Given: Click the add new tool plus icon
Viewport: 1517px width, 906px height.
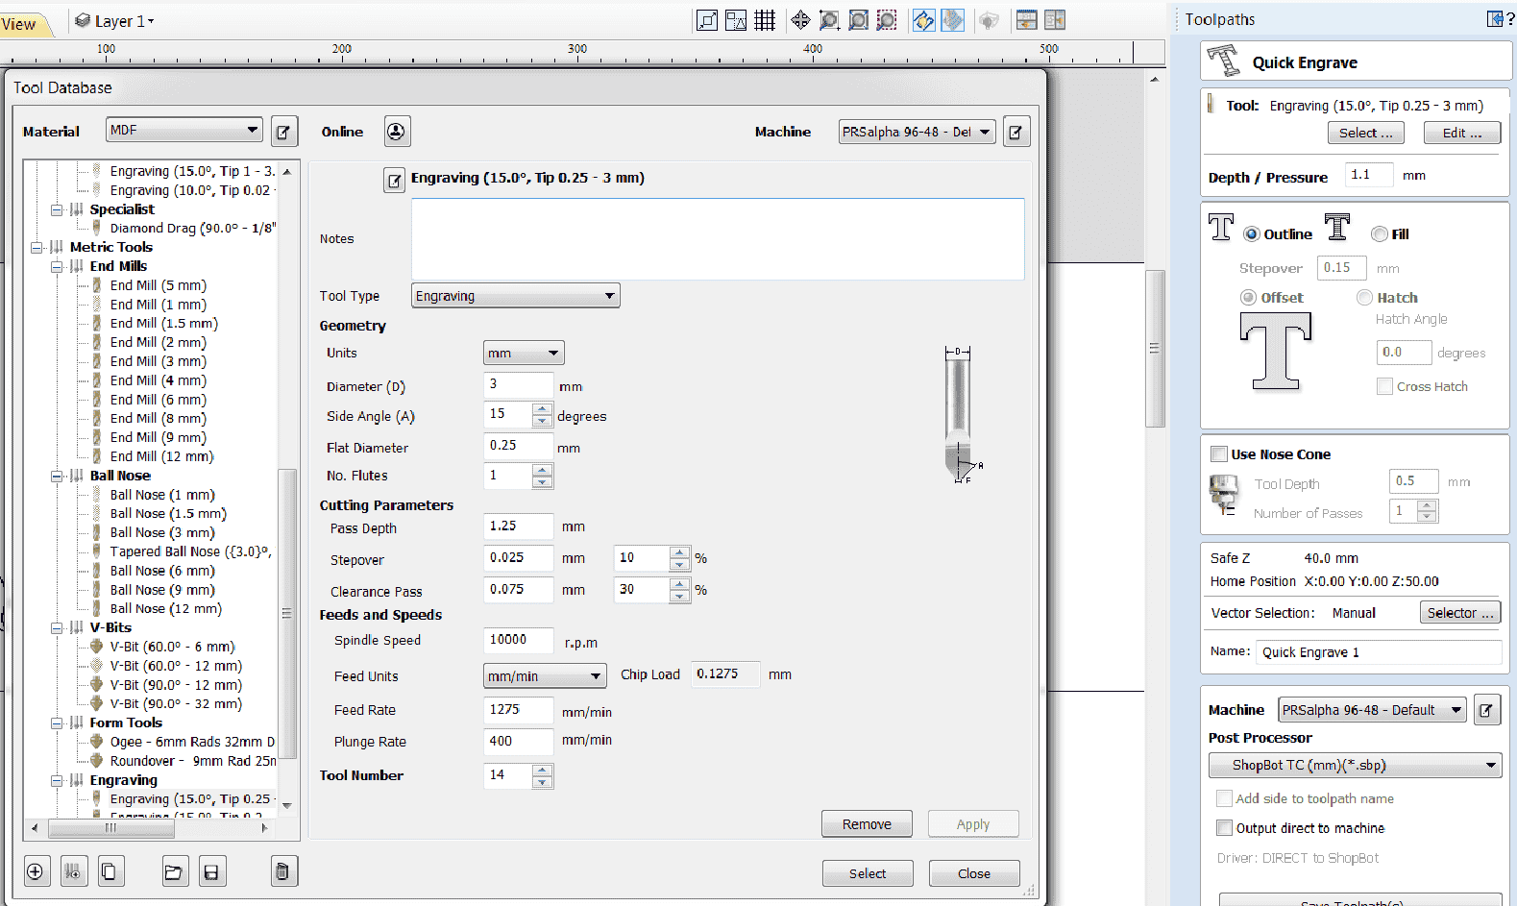Looking at the screenshot, I should (x=36, y=871).
